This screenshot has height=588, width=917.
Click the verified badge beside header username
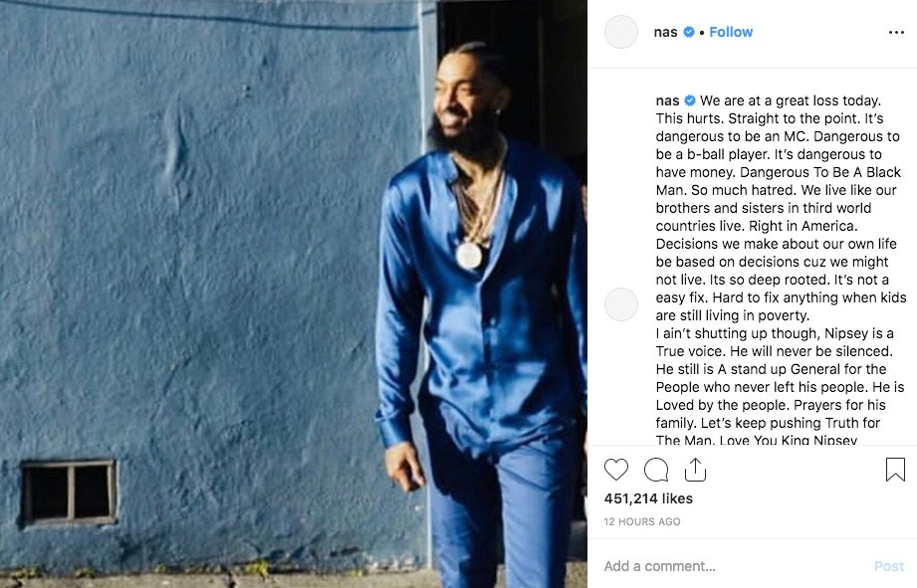(689, 32)
